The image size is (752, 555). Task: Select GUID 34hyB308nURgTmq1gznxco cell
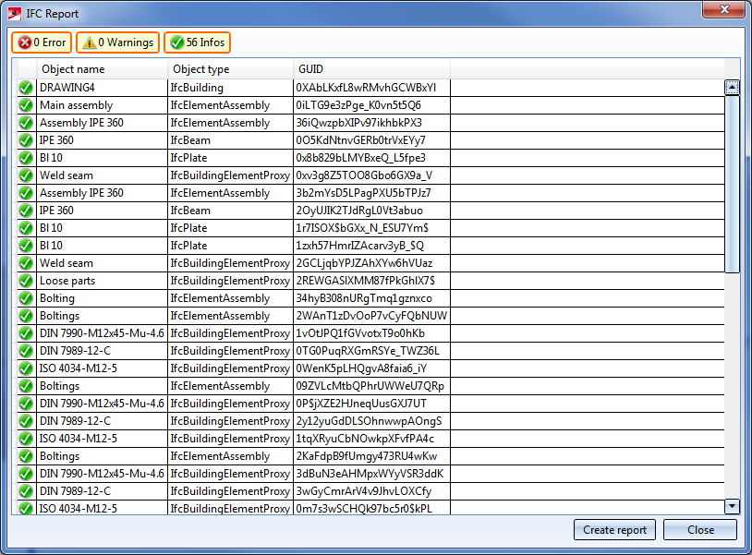tap(371, 298)
